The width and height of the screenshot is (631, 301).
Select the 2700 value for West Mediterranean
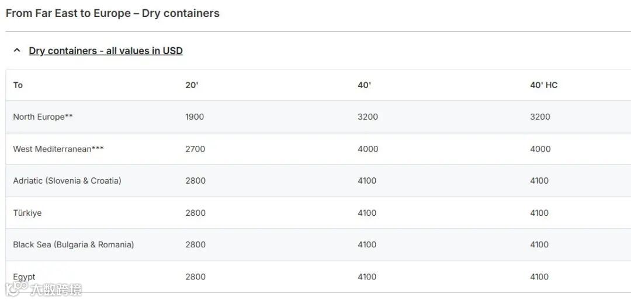click(195, 149)
